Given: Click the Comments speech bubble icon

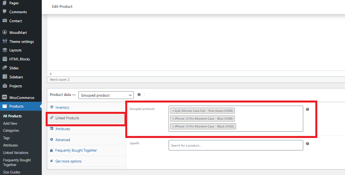Looking at the screenshot, I should [5, 12].
